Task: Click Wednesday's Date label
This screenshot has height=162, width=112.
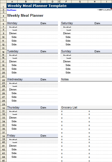Action: 43,80
